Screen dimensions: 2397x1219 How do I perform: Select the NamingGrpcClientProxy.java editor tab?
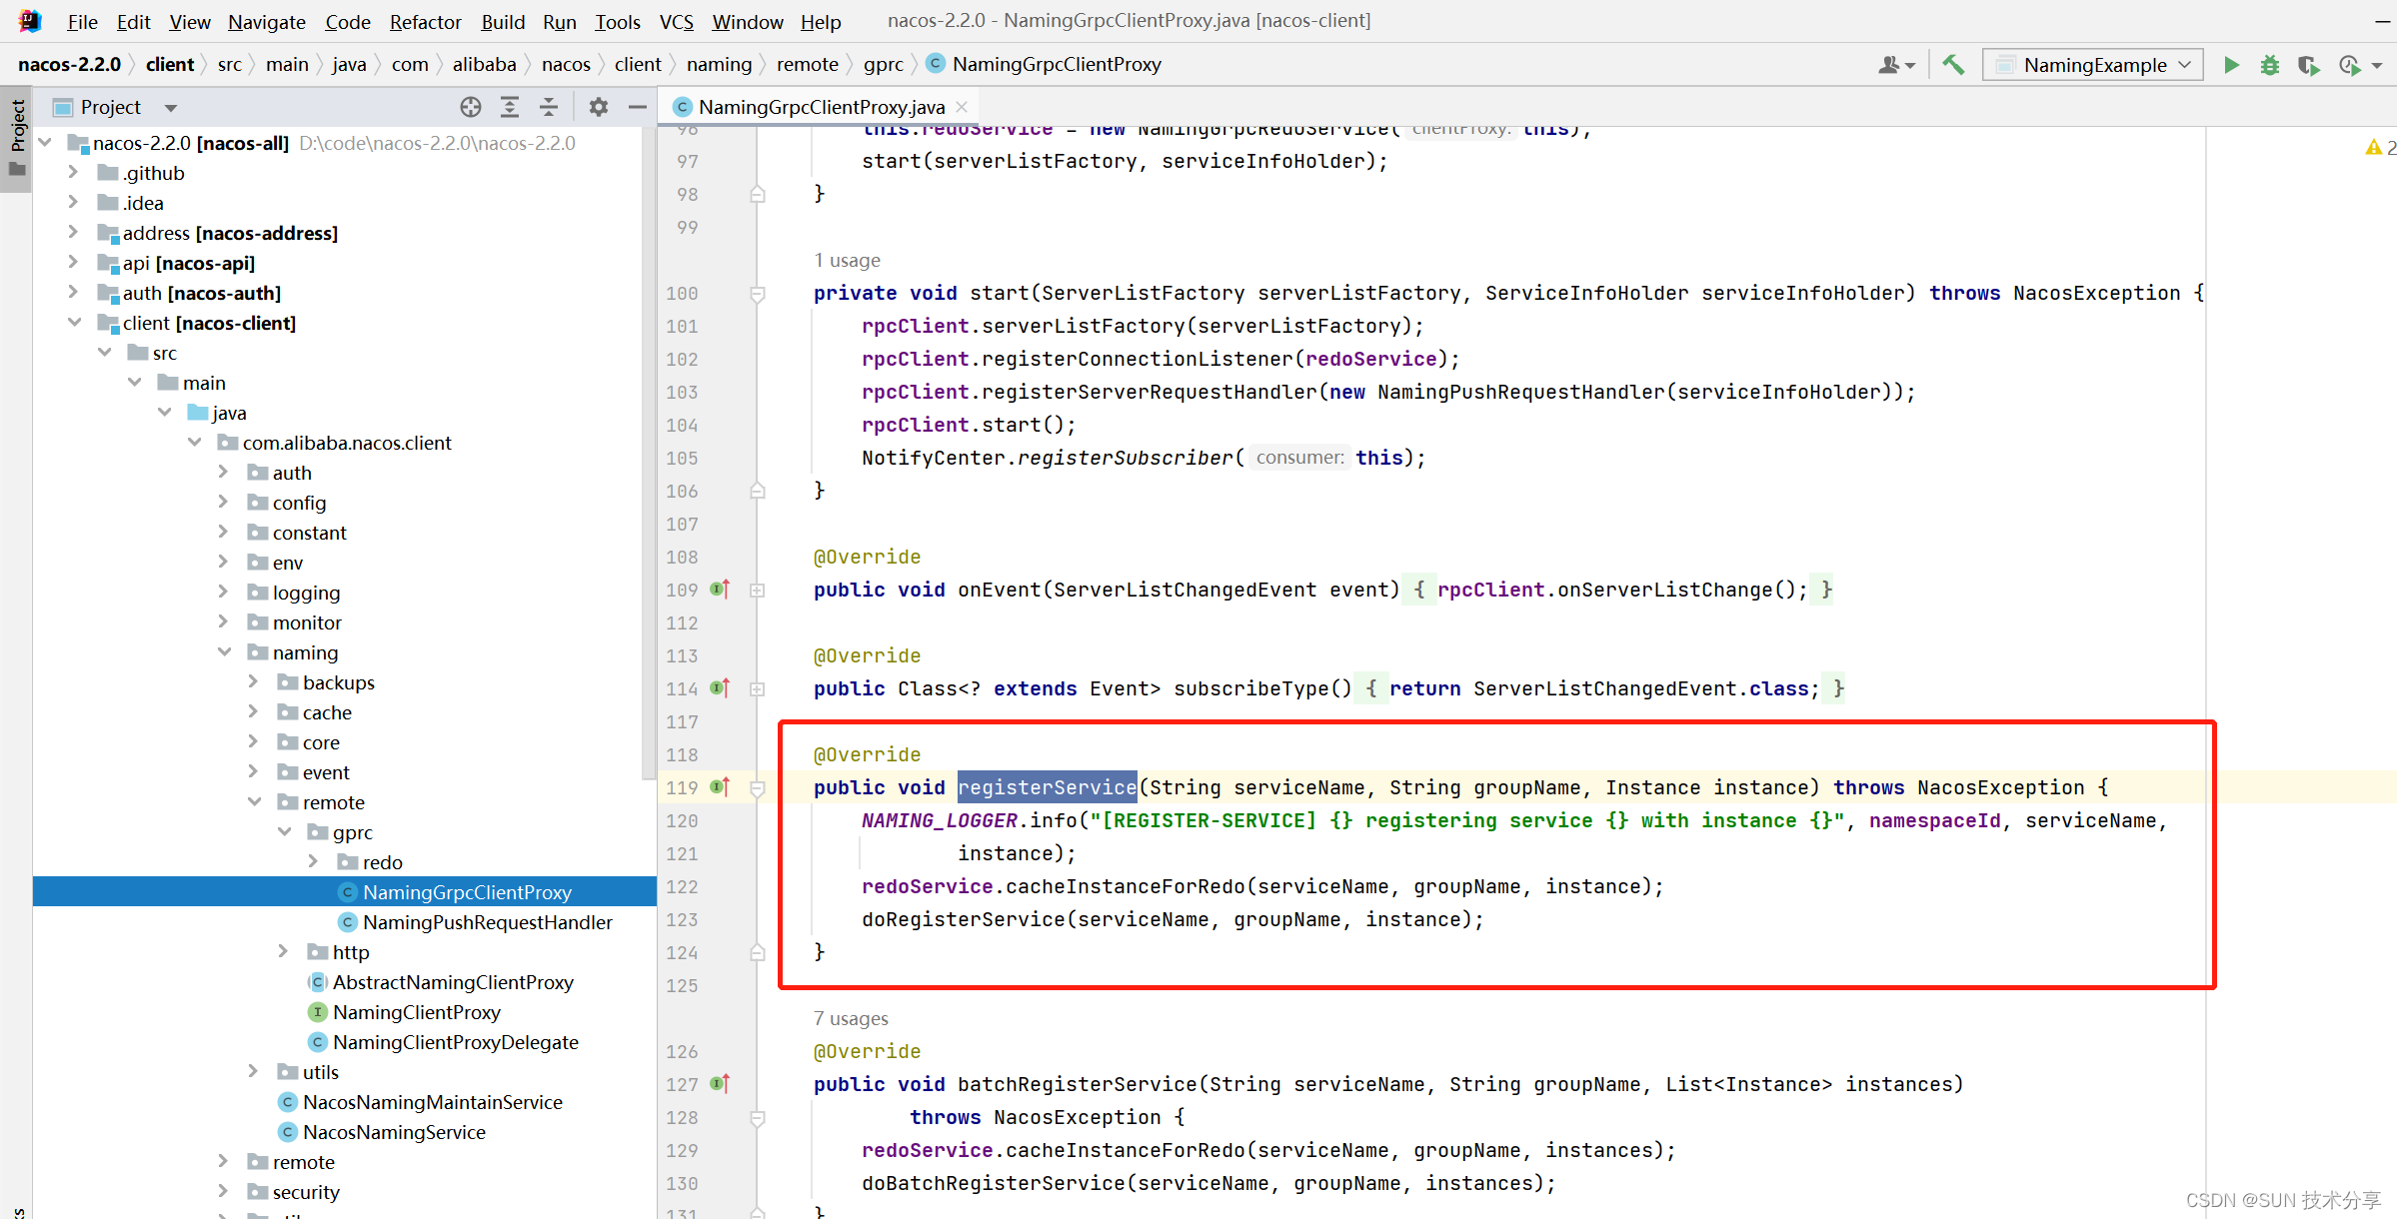(820, 107)
